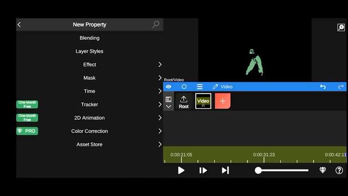The width and height of the screenshot is (348, 196).
Task: Open the Asset Store entry
Action: pos(89,144)
